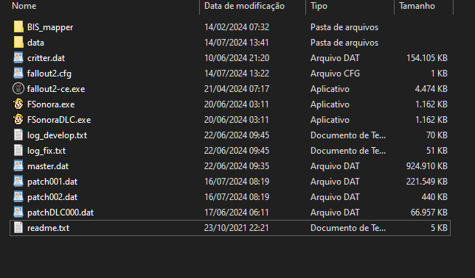Image resolution: width=475 pixels, height=278 pixels.
Task: Select the data folder icon
Action: point(18,43)
